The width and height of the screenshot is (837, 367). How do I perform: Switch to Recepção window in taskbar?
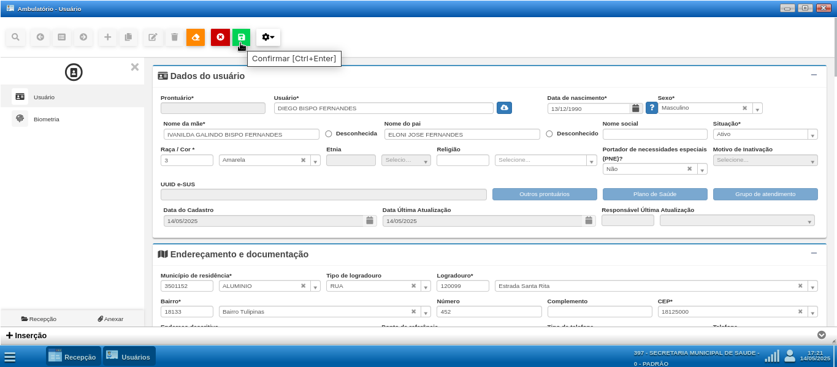(73, 357)
